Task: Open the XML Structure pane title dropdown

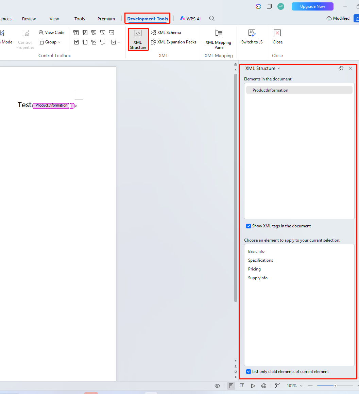Action: (279, 68)
